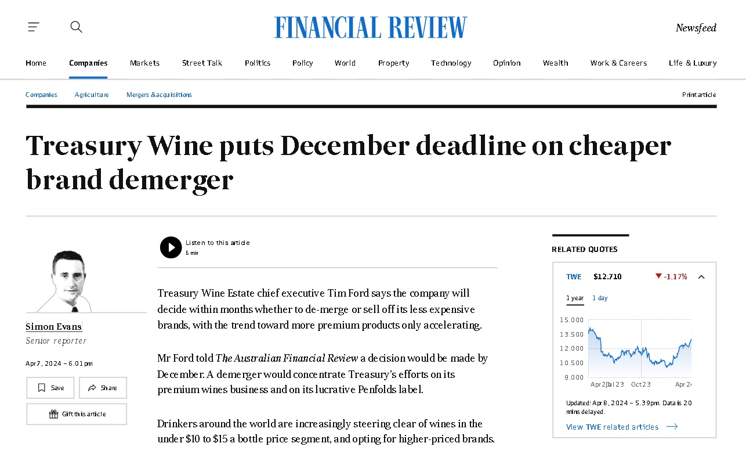Open the Markets section
746x454 pixels.
(x=144, y=63)
